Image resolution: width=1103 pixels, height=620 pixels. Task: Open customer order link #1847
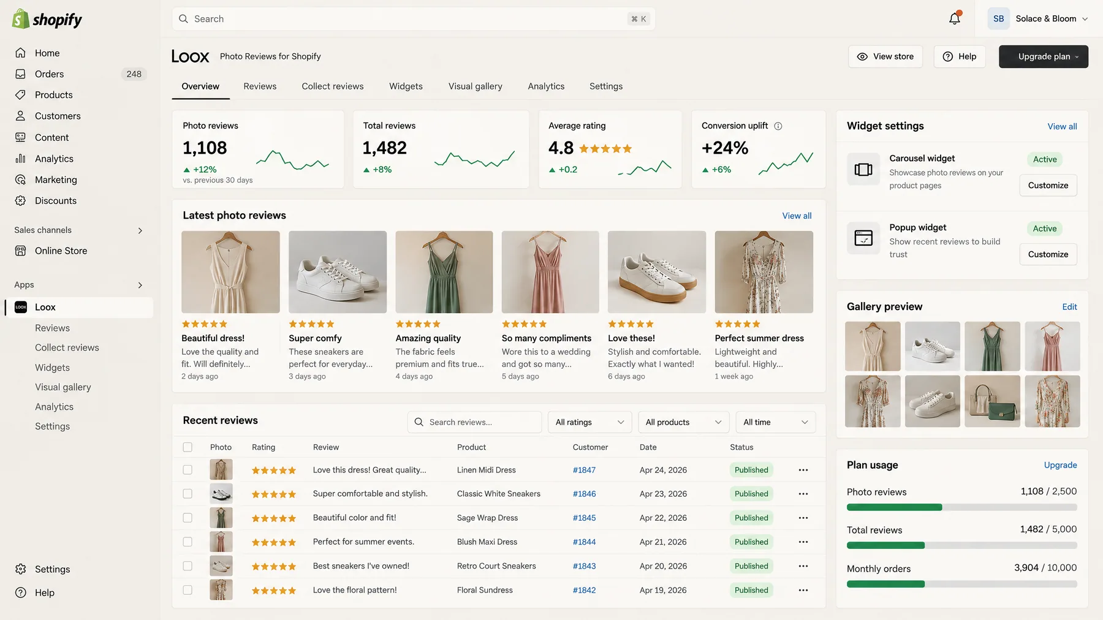pyautogui.click(x=584, y=470)
